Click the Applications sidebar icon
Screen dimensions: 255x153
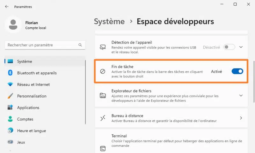pos(10,108)
